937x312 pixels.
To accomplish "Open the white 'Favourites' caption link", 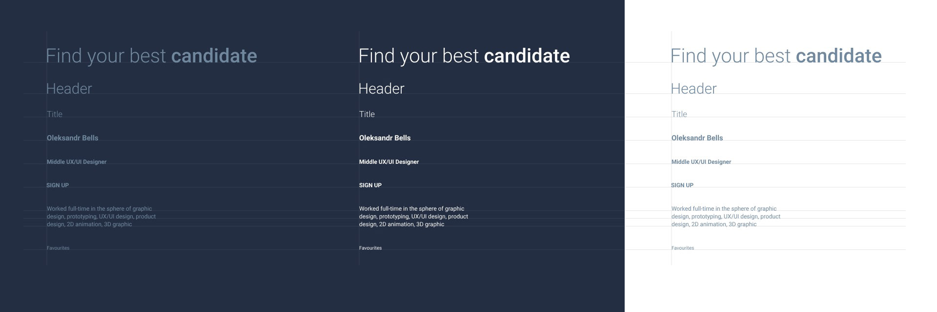I will (370, 248).
